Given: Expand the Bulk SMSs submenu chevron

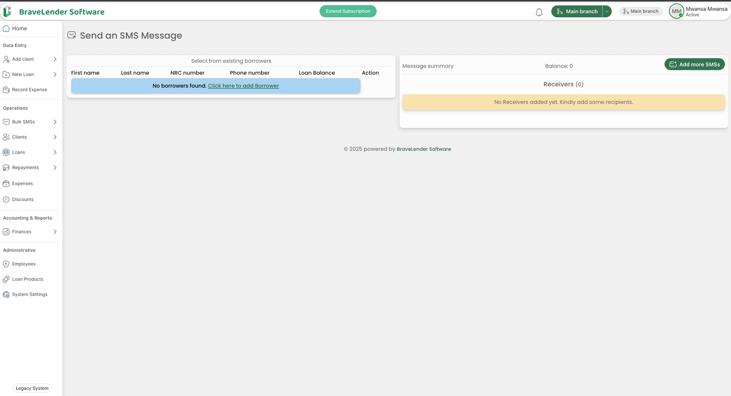Looking at the screenshot, I should pyautogui.click(x=55, y=122).
